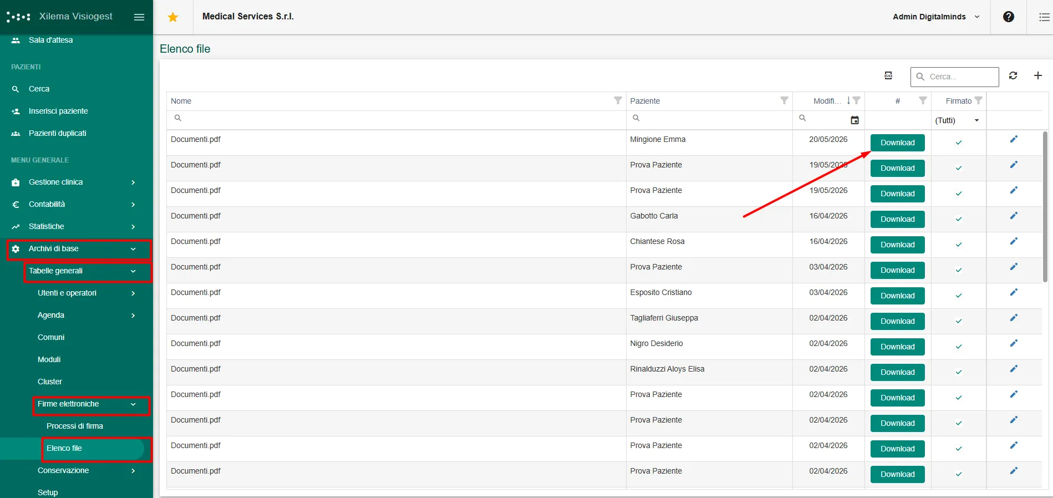
Task: Edit the Nigro Desiderio file row
Action: tap(1014, 343)
